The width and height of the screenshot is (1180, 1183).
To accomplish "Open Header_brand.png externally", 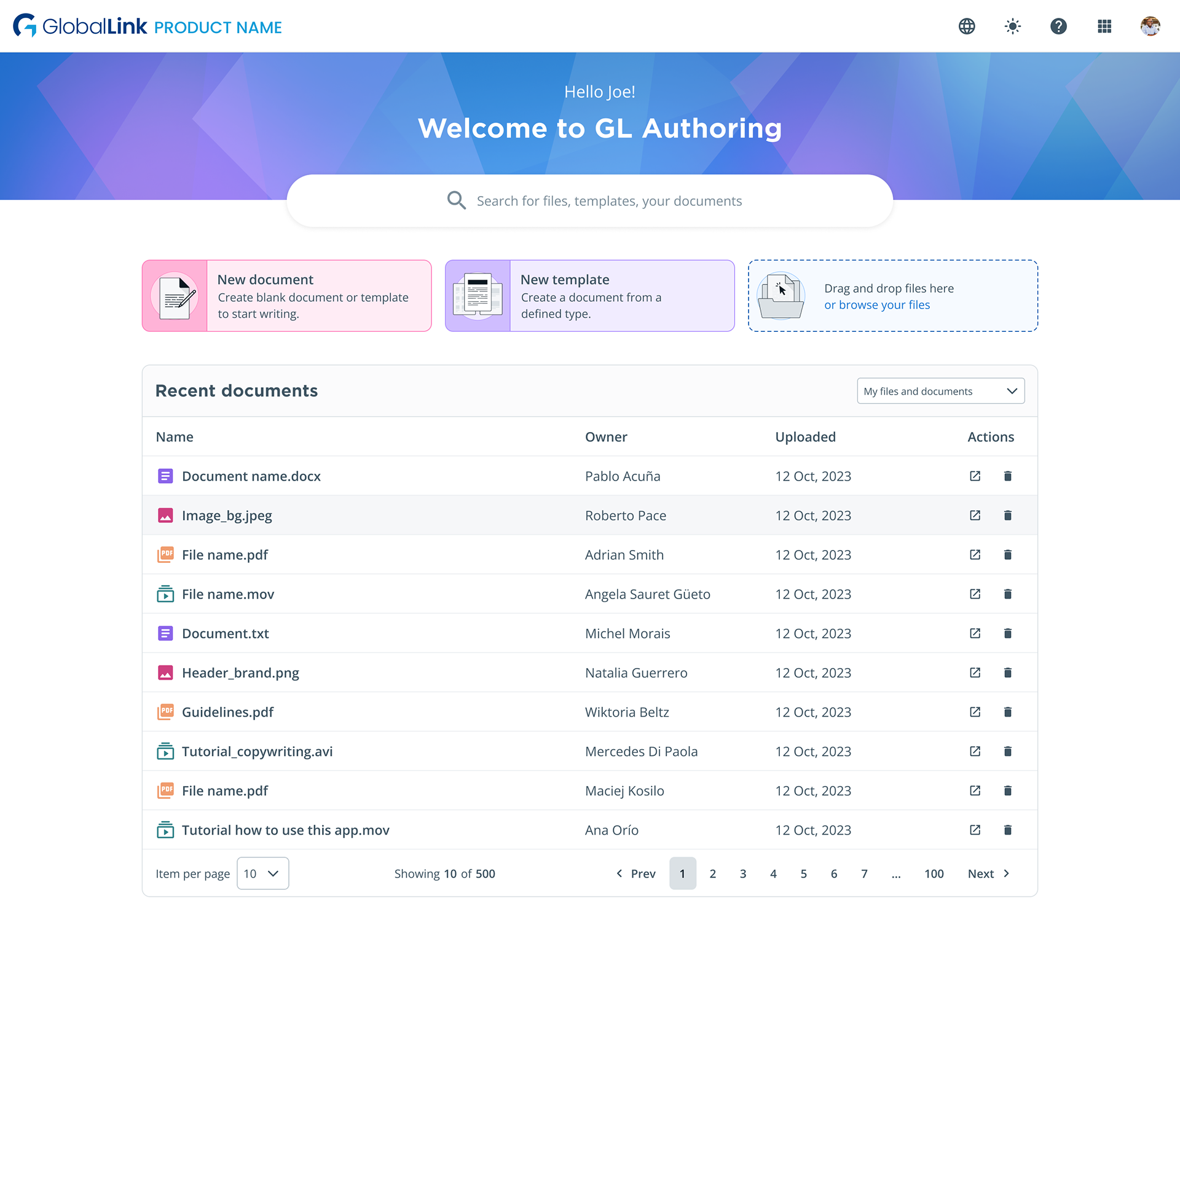I will tap(975, 672).
